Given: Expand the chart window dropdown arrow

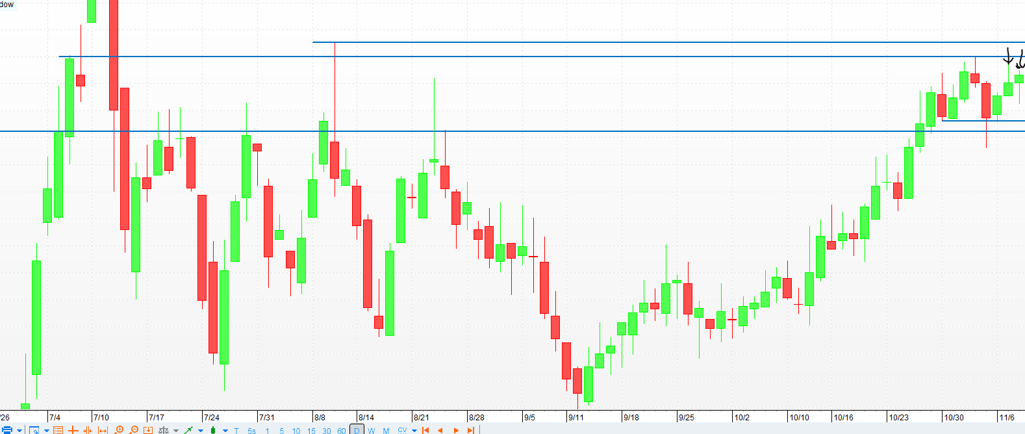Looking at the screenshot, I should point(47,430).
